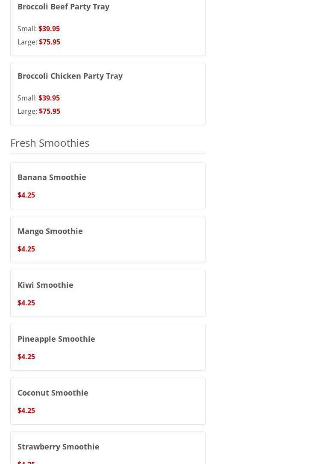Select the Coconut Smoothie title
The height and width of the screenshot is (464, 329).
click(53, 393)
